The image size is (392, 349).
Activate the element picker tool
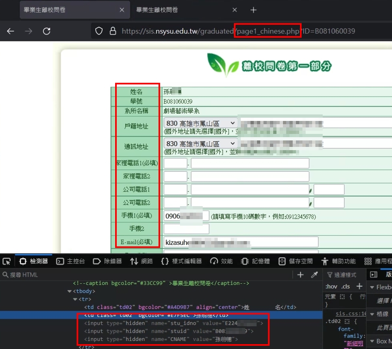pos(7,261)
